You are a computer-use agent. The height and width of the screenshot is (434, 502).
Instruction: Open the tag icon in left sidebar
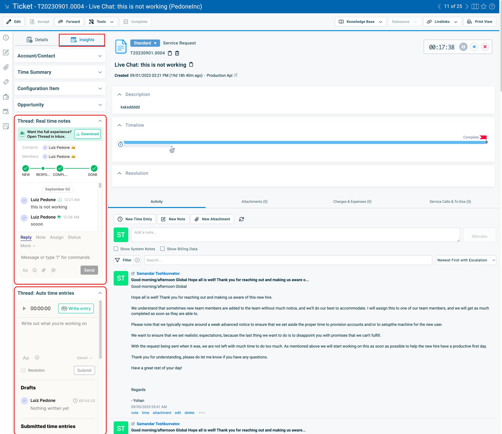click(x=6, y=82)
